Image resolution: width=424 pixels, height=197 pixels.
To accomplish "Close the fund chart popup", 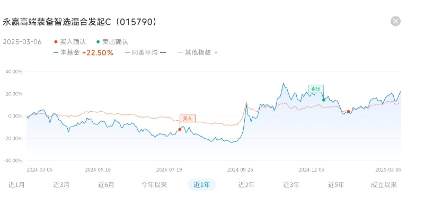I will click(395, 21).
